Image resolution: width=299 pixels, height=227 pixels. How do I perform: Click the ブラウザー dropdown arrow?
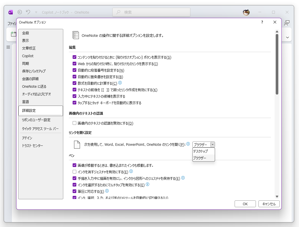coord(212,145)
